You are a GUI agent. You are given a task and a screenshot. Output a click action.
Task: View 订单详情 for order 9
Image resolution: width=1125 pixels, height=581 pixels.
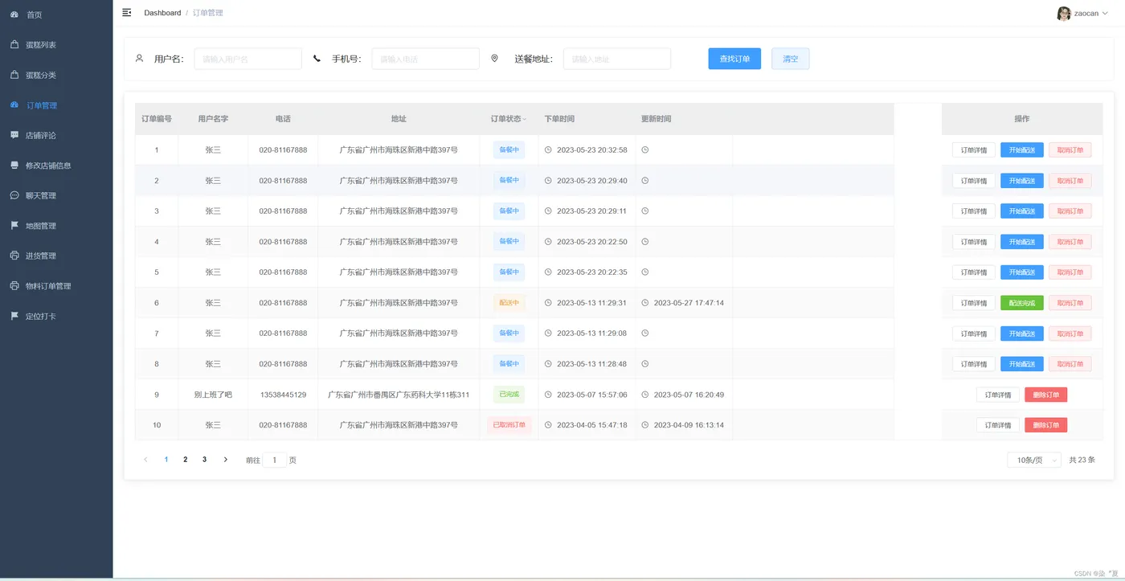pyautogui.click(x=998, y=395)
